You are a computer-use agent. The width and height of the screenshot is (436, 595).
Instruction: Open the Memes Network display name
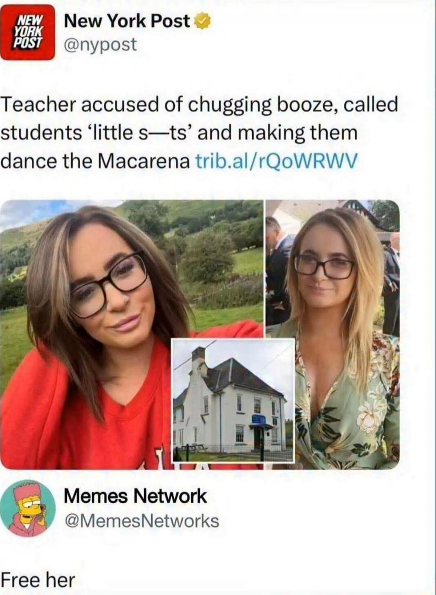[x=135, y=496]
